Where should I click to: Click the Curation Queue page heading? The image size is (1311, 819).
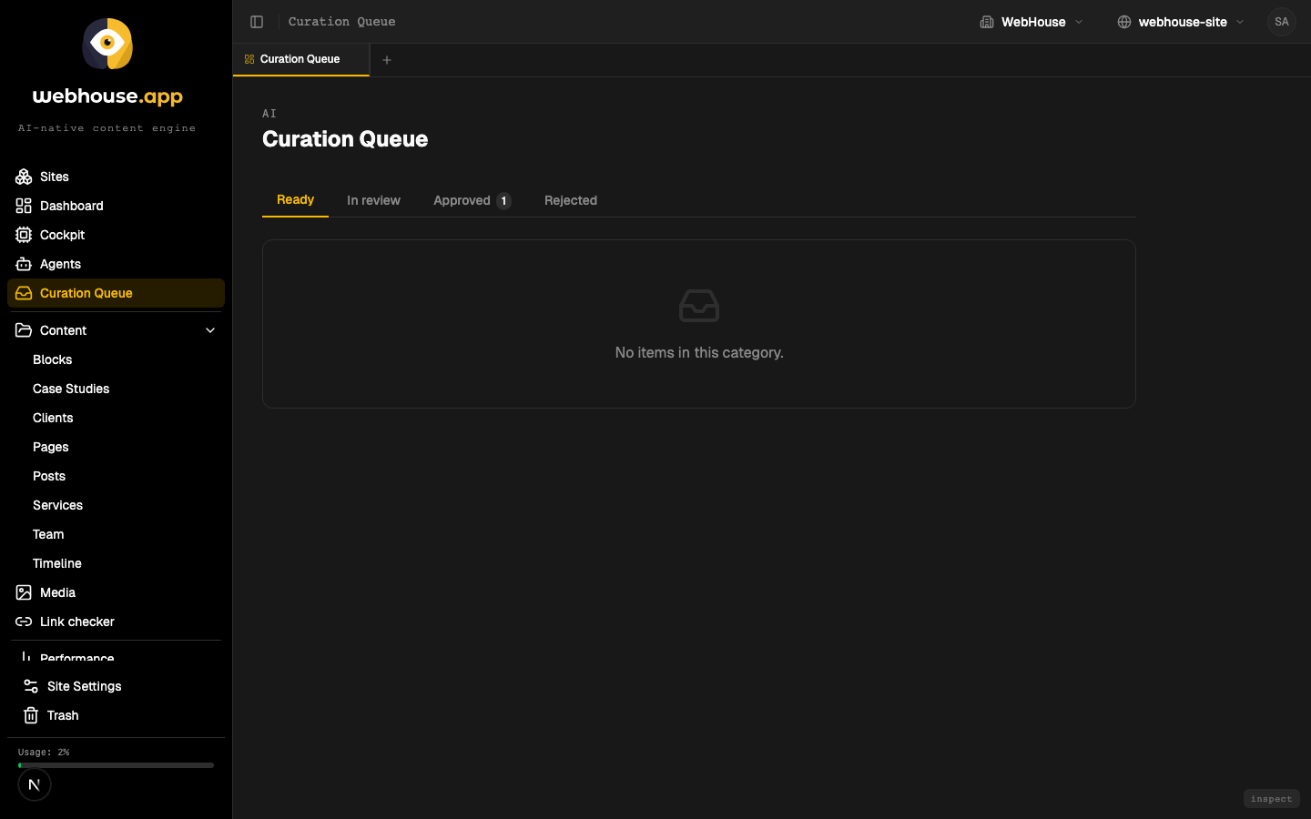345,138
